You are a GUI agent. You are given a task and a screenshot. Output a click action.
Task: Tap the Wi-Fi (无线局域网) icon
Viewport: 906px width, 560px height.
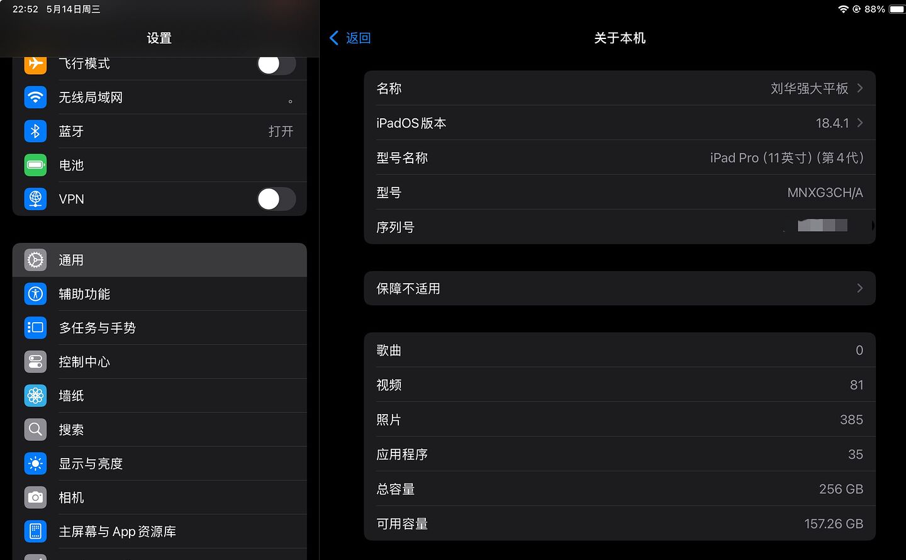[x=35, y=98]
